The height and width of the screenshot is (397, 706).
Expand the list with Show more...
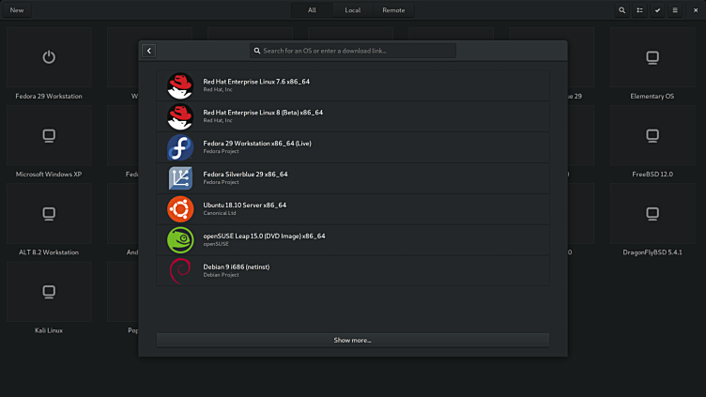(x=352, y=340)
